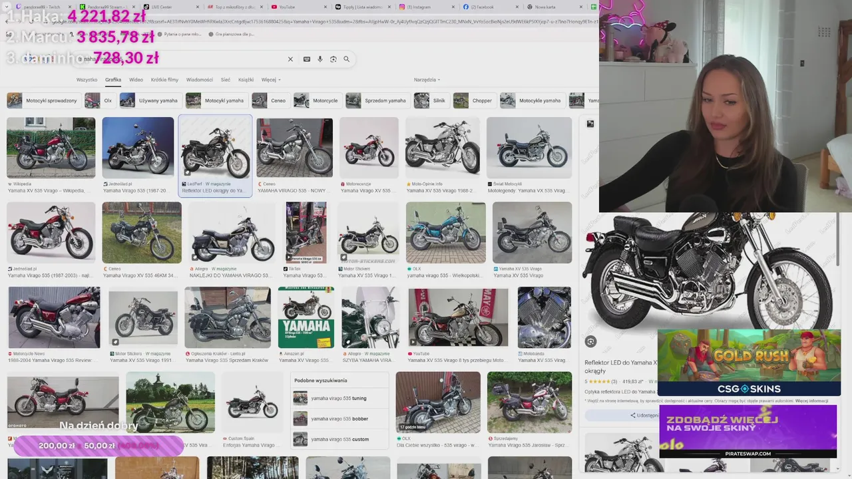The width and height of the screenshot is (852, 479).
Task: Click the Motocykle yamaha filter chip
Action: click(532, 100)
